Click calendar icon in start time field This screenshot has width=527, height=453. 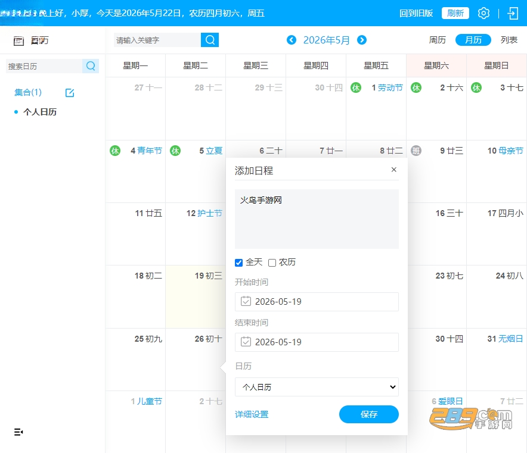tap(246, 301)
